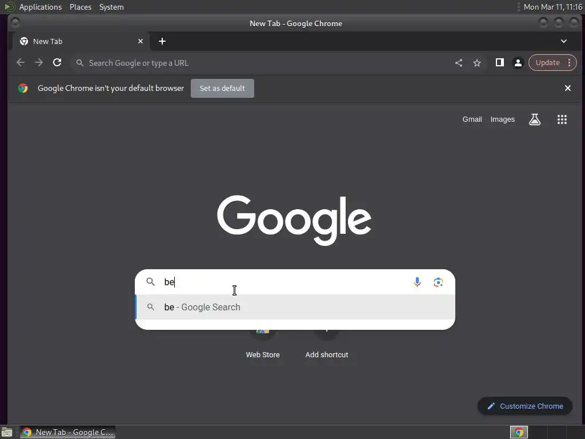
Task: Dismiss the default browser infobar
Action: (567, 88)
